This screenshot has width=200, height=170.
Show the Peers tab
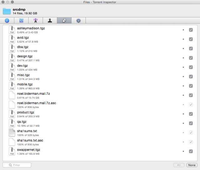(x=50, y=21)
